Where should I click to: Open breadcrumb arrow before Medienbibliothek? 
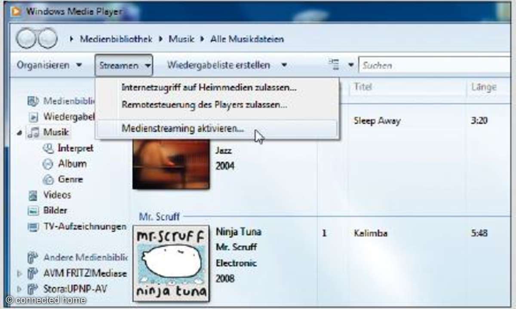[72, 39]
